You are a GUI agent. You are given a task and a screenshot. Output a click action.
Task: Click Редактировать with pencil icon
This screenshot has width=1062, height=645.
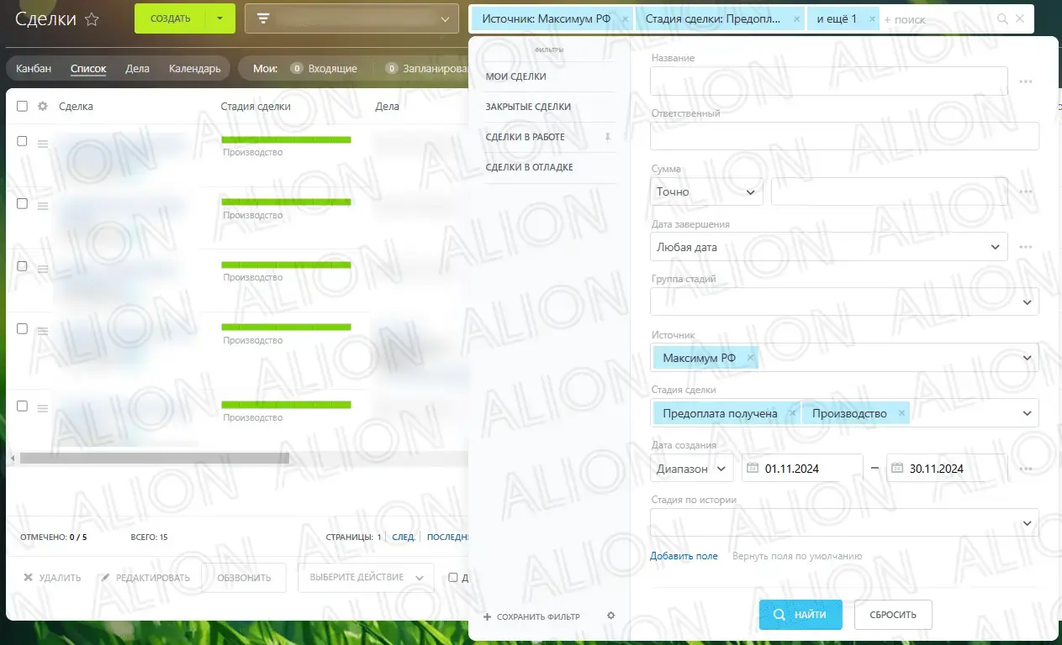click(x=145, y=578)
